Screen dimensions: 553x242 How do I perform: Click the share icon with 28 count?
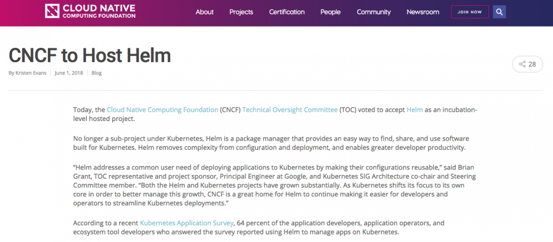point(527,64)
